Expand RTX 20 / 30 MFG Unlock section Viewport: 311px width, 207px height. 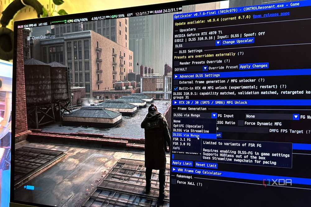[242, 102]
